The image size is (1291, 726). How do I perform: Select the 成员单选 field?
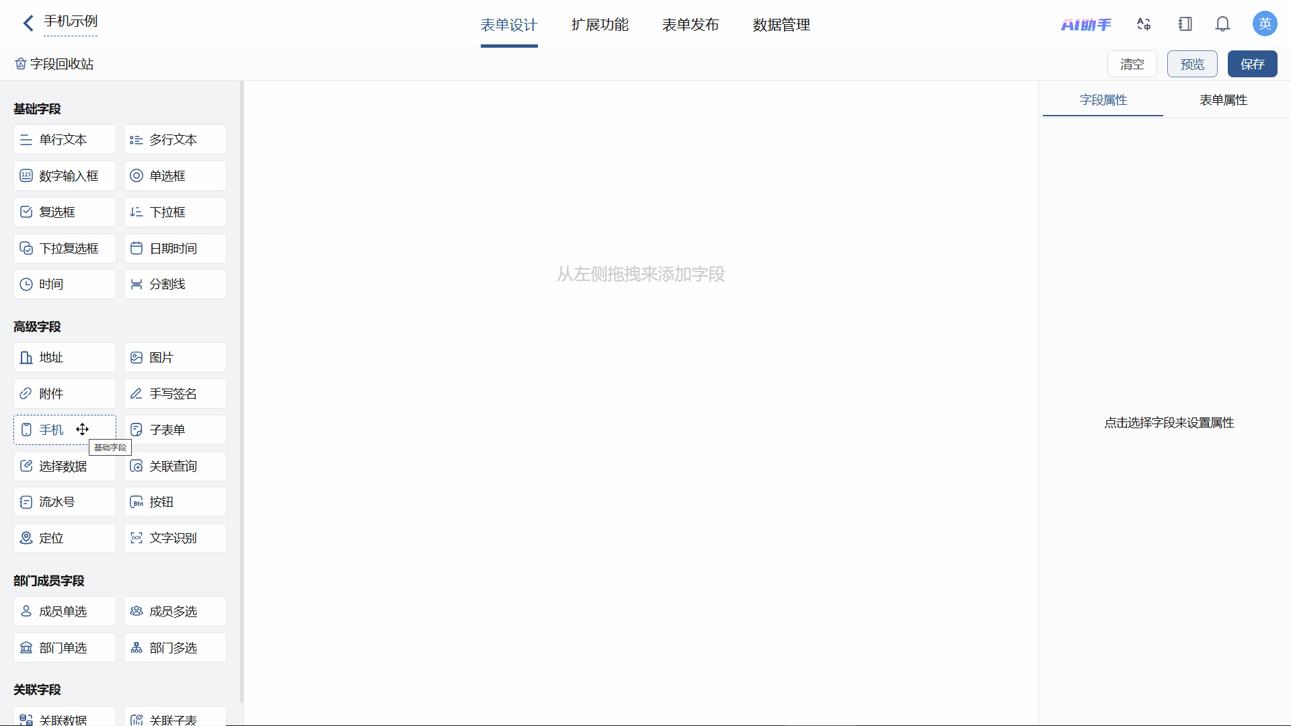65,612
